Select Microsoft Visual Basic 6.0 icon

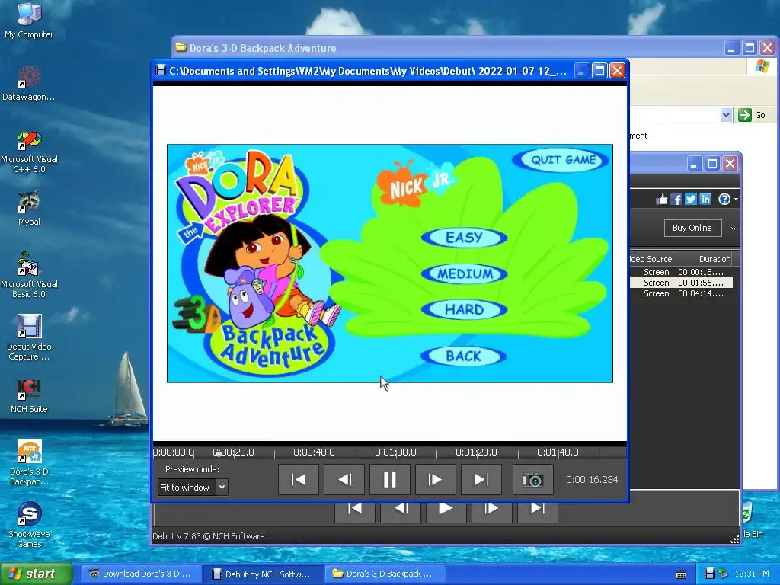(29, 275)
